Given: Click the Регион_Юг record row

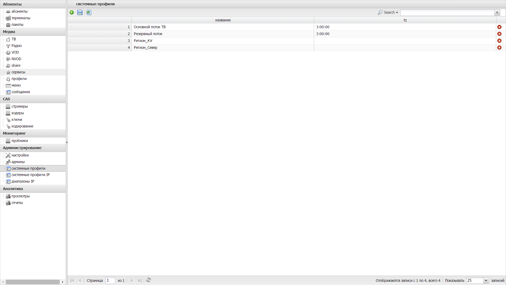Looking at the screenshot, I should coord(222,40).
